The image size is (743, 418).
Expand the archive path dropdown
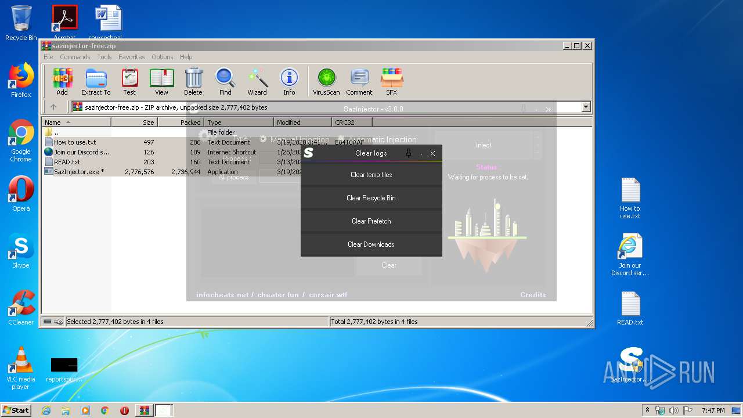coord(586,107)
